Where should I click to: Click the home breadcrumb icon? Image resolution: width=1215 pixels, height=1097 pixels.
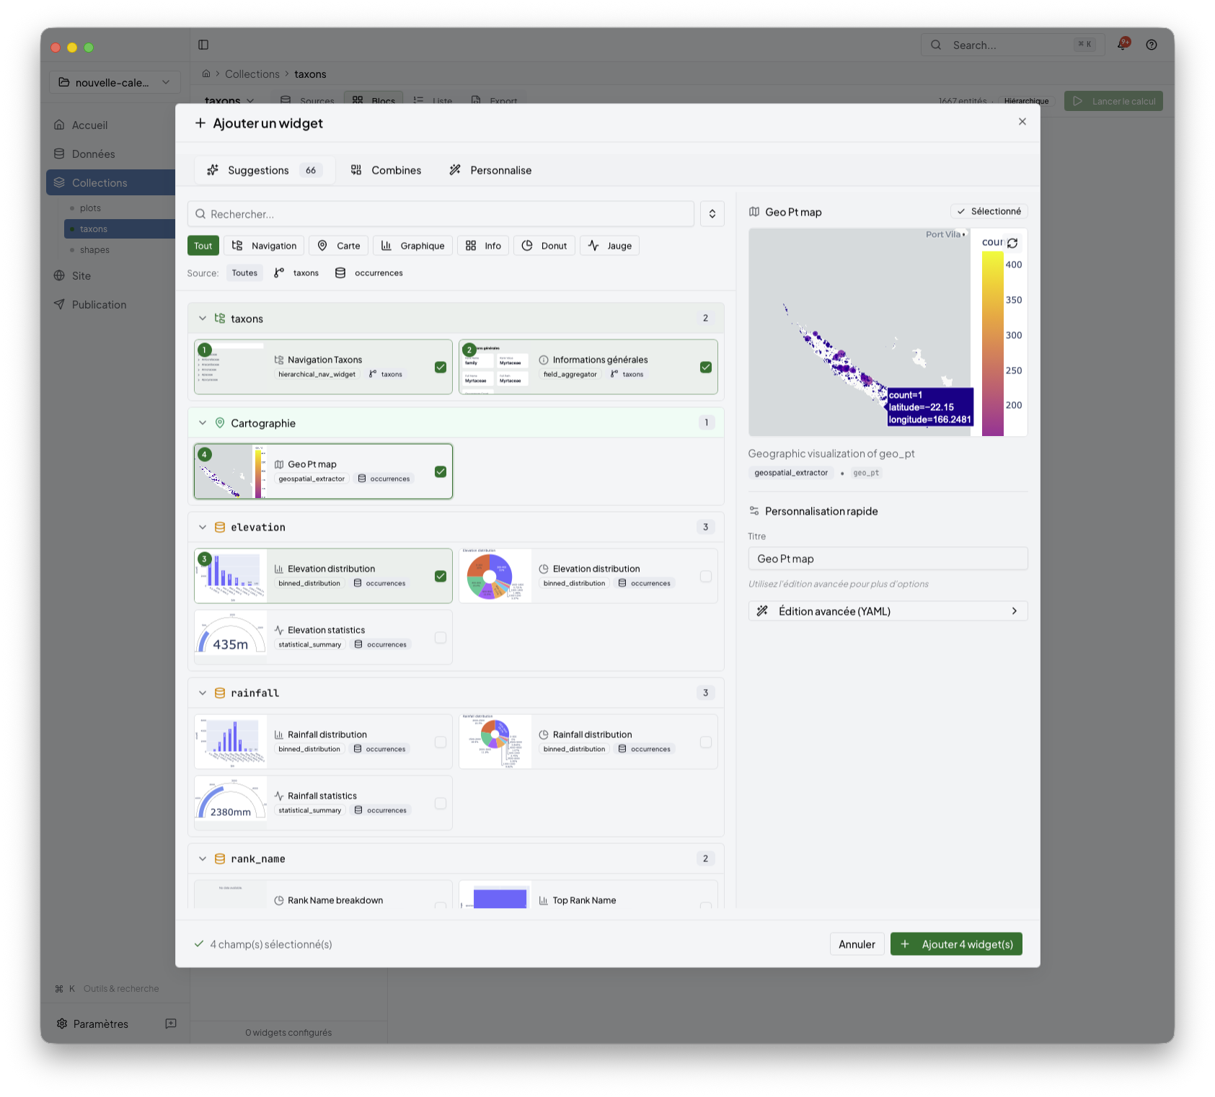pos(206,74)
